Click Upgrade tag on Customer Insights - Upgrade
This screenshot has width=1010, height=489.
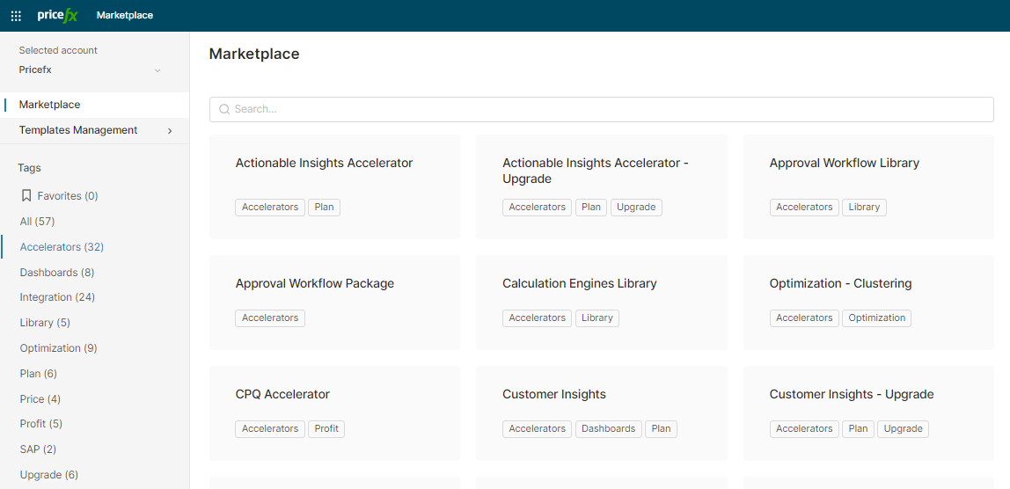(903, 429)
